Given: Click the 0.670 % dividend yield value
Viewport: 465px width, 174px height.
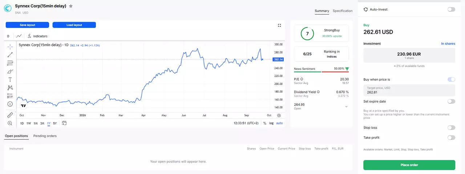Looking at the screenshot, I should [x=342, y=92].
